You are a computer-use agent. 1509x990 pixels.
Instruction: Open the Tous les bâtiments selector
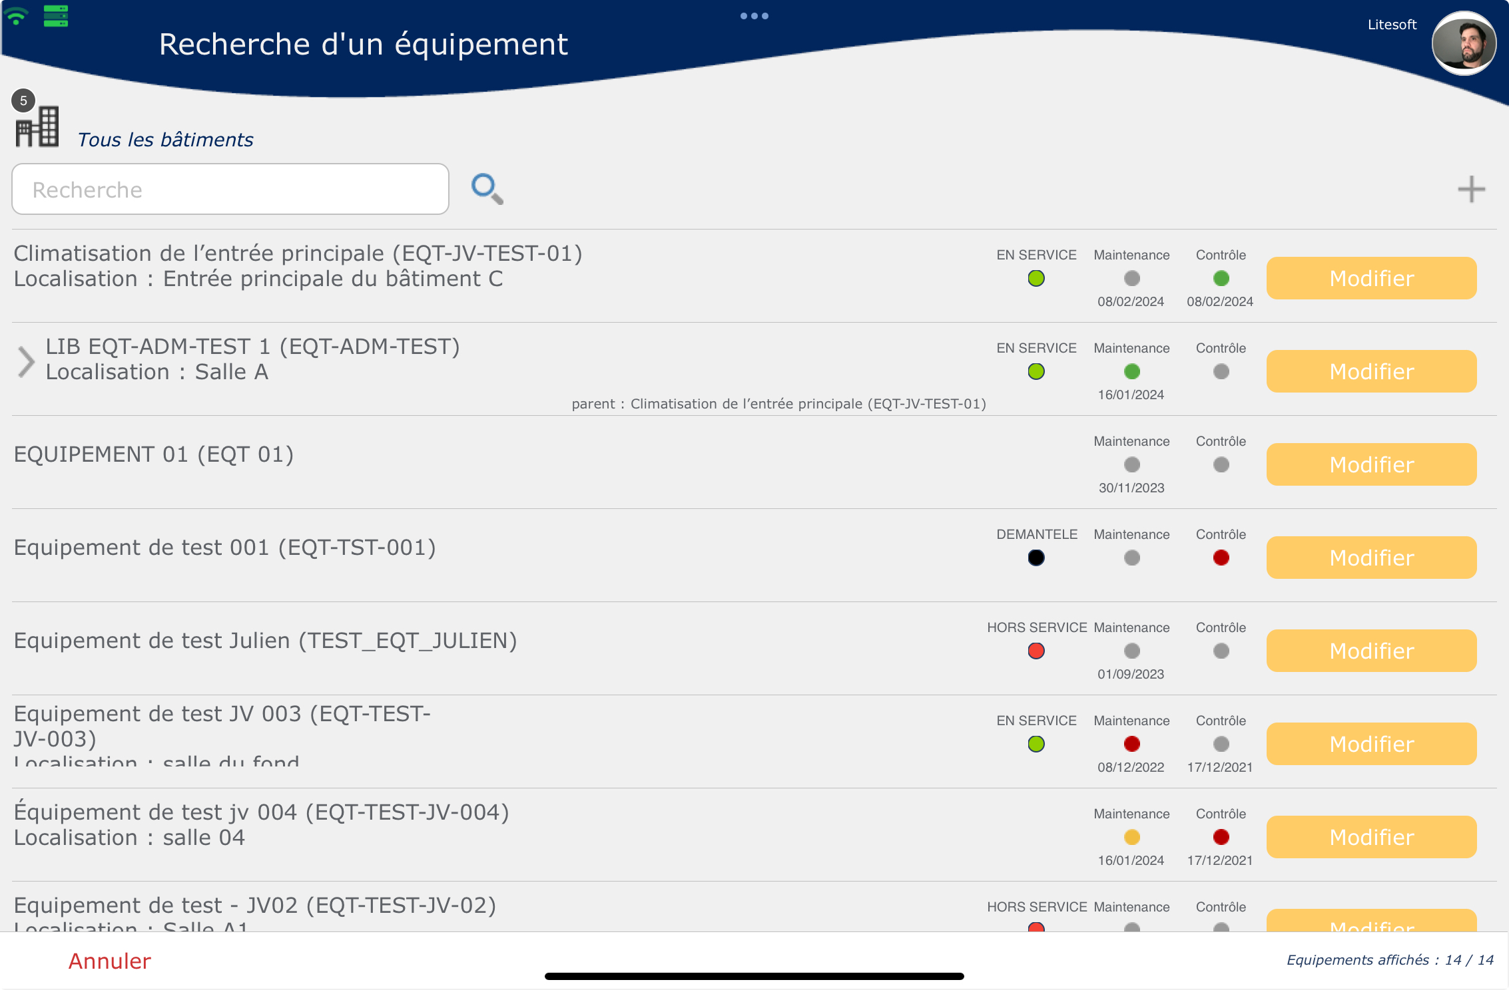(165, 140)
